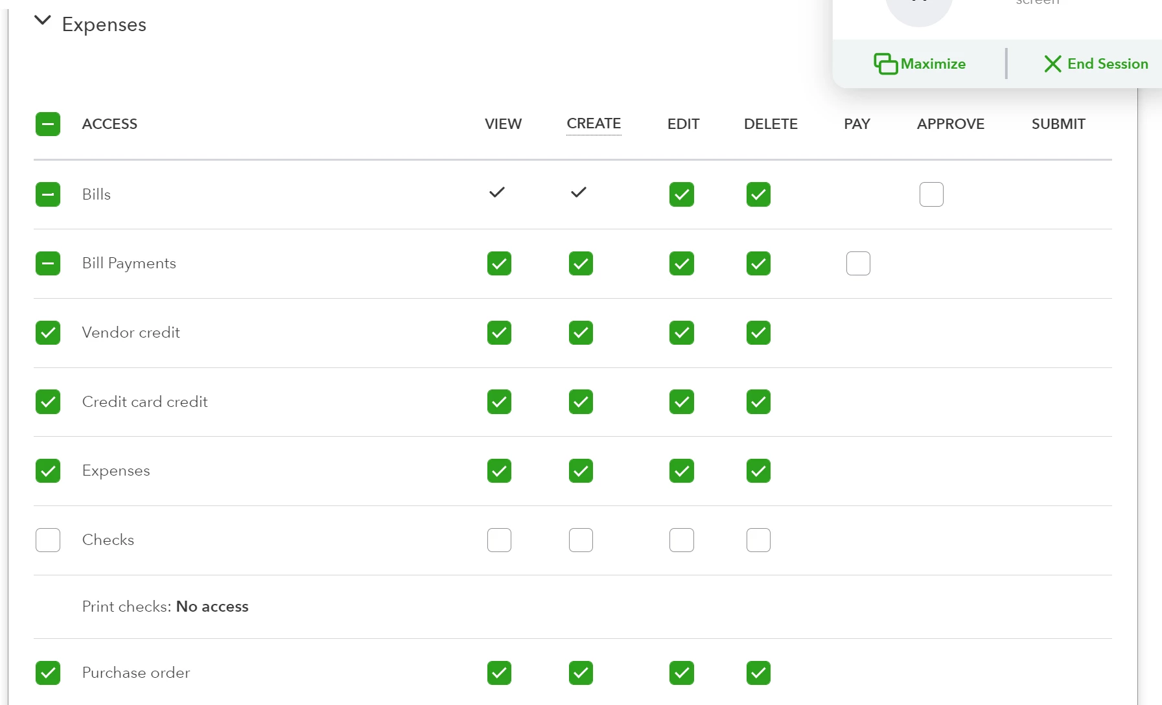
Task: Click the Maximize screen share button
Action: 920,64
